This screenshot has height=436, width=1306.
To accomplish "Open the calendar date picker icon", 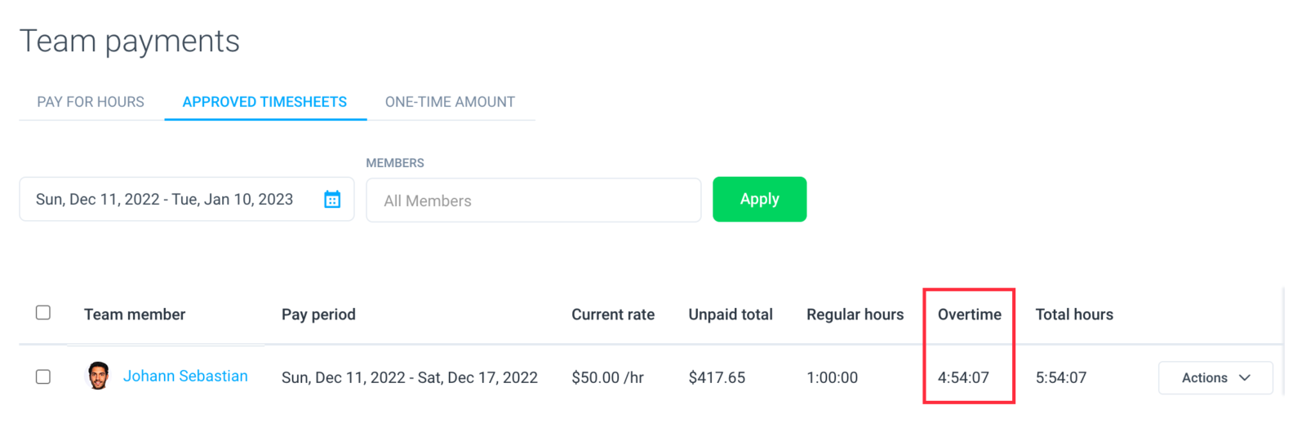I will click(x=332, y=200).
